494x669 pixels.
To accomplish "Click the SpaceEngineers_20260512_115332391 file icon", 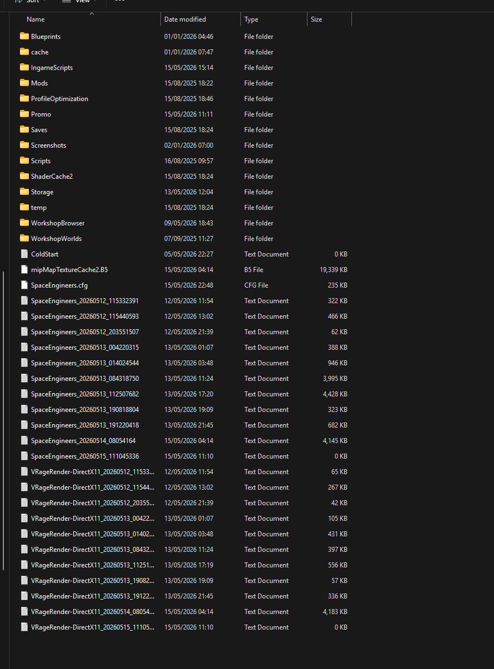I will point(24,300).
